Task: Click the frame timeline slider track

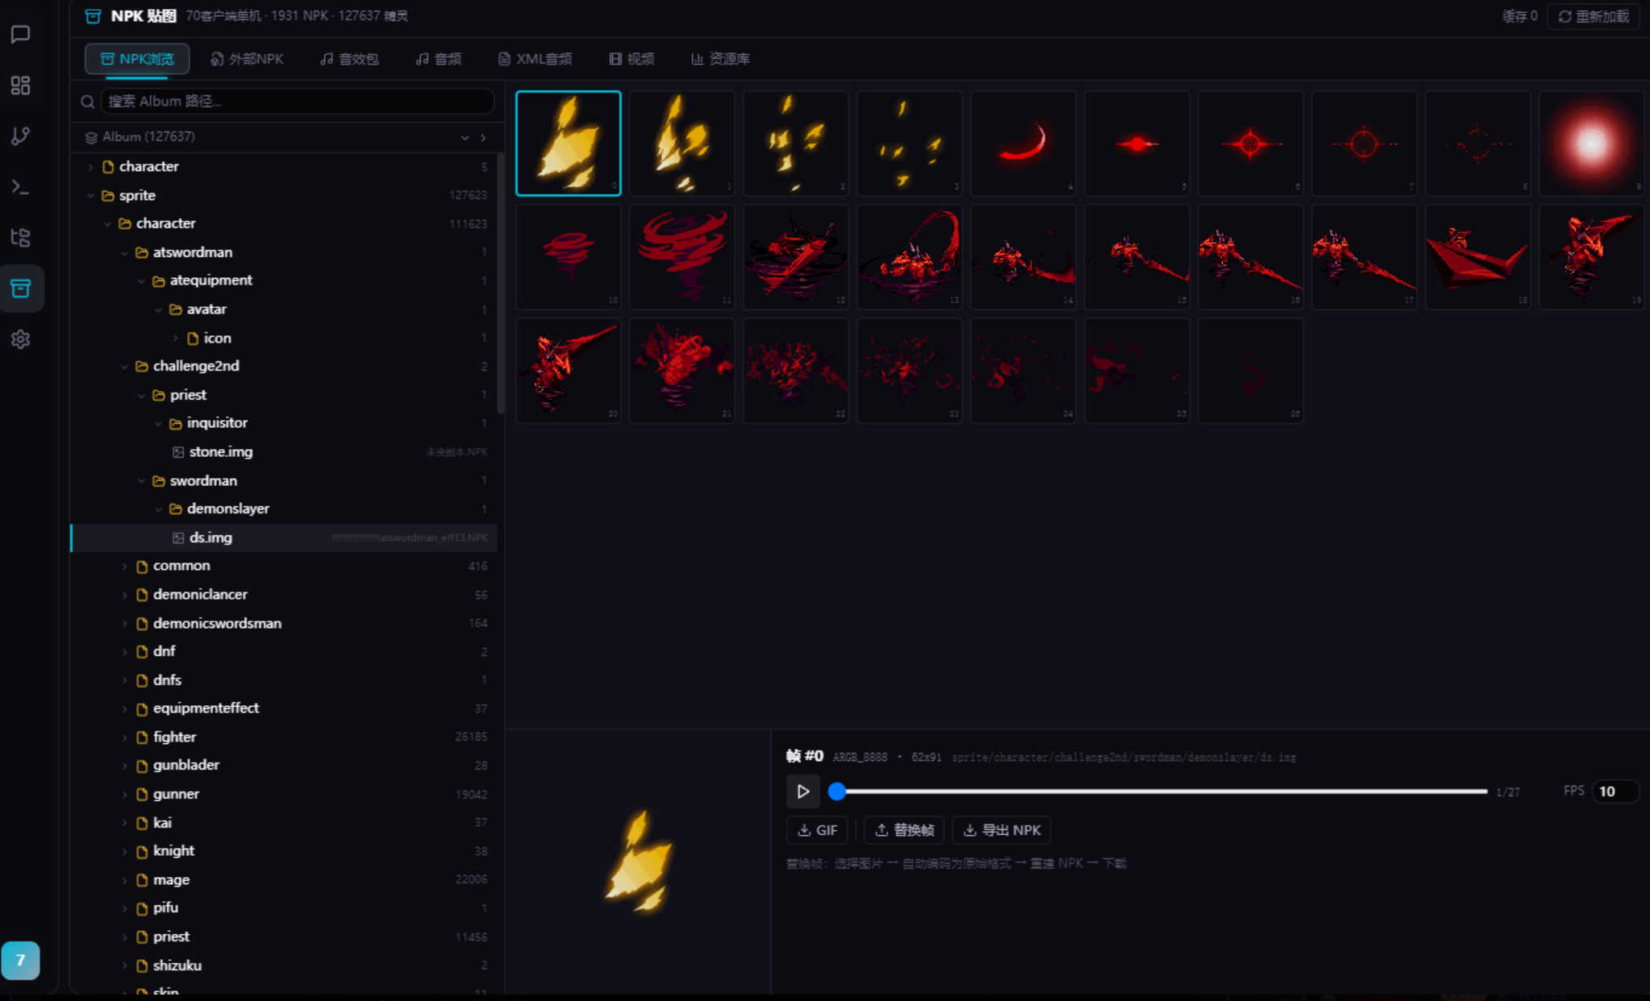Action: pyautogui.click(x=1161, y=791)
